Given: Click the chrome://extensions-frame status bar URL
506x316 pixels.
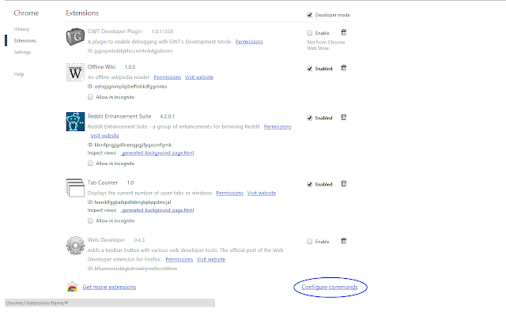Looking at the screenshot, I should pos(37,303).
